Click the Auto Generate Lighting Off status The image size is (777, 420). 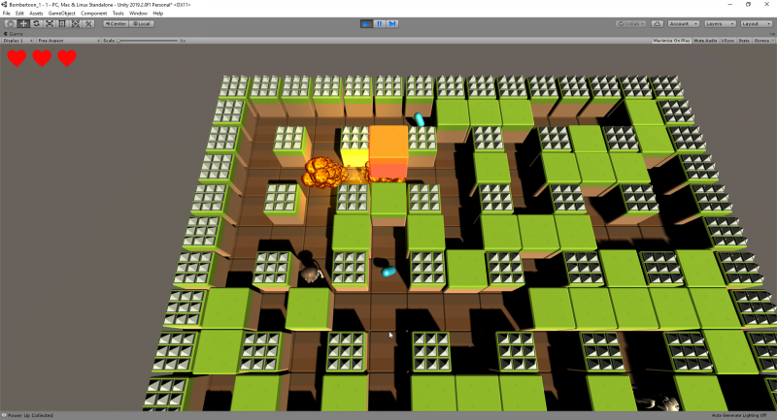point(739,415)
